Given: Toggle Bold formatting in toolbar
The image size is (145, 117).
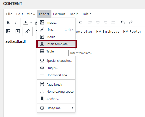Looking at the screenshot, I should (8, 23).
